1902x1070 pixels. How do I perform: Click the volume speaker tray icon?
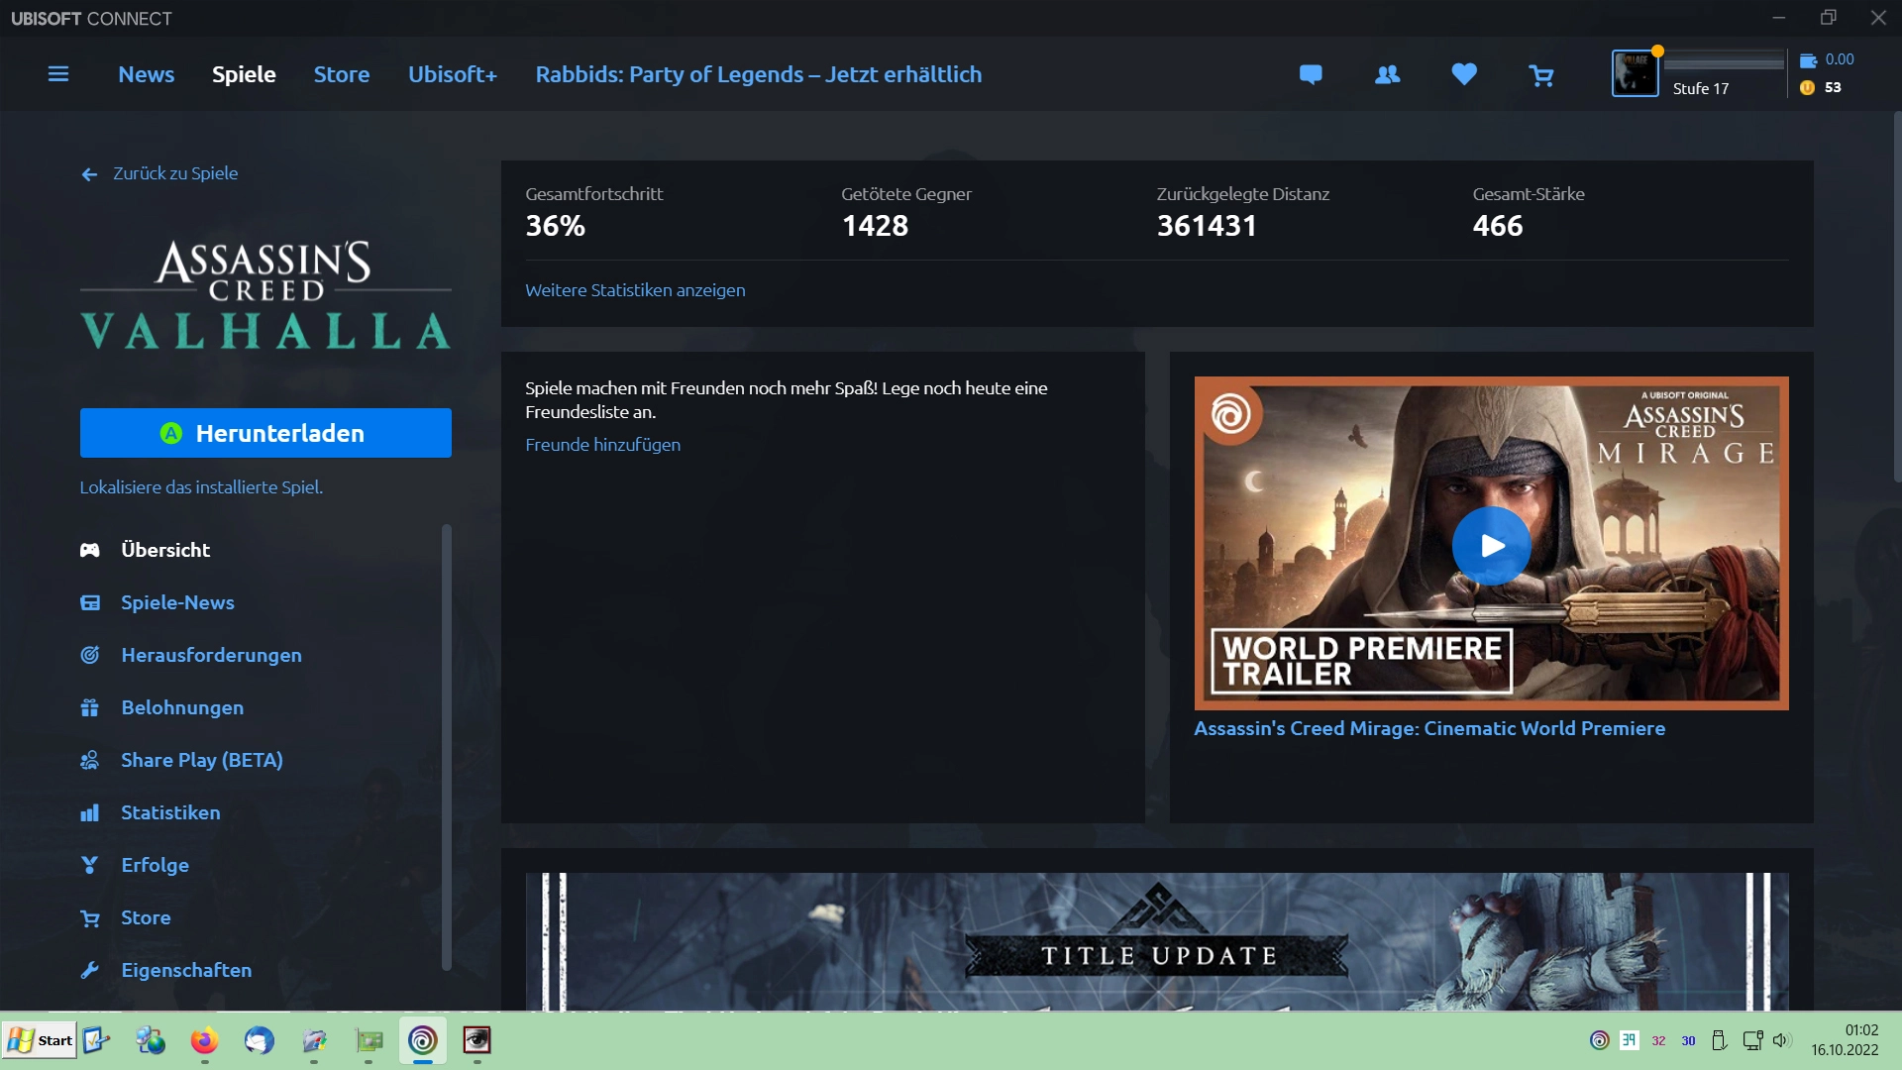[1782, 1040]
